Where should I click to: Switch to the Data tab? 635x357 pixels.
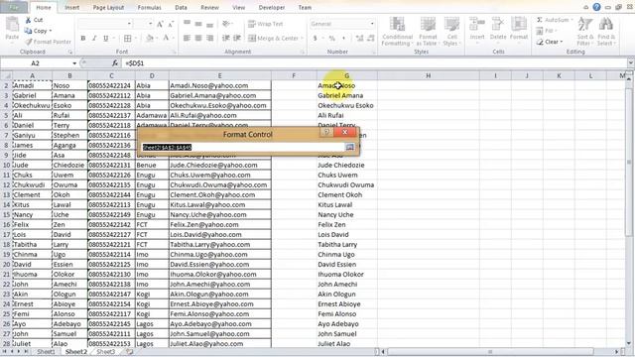[x=181, y=7]
